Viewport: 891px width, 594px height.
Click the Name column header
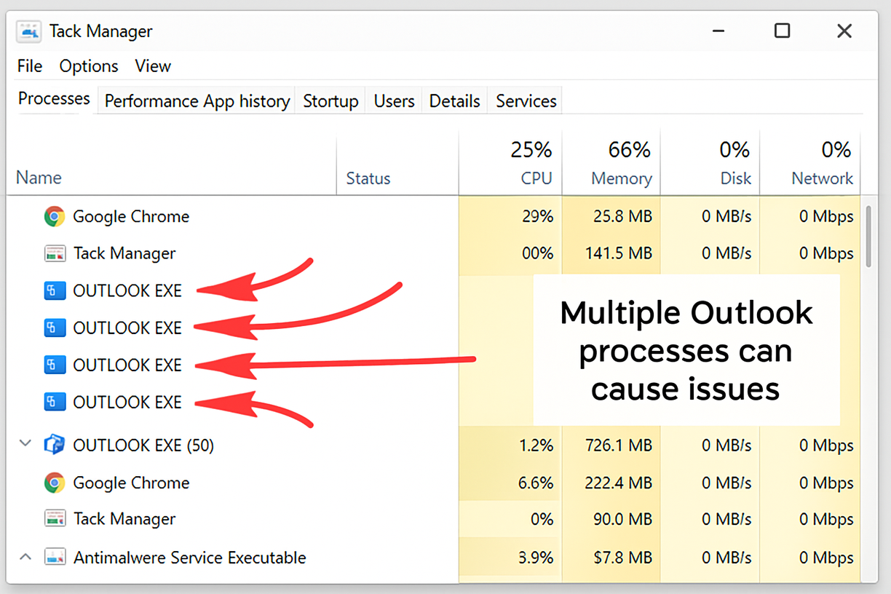pos(38,178)
